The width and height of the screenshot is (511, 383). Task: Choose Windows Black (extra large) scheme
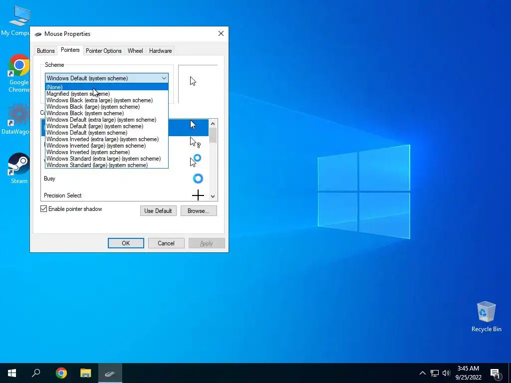pos(107,100)
